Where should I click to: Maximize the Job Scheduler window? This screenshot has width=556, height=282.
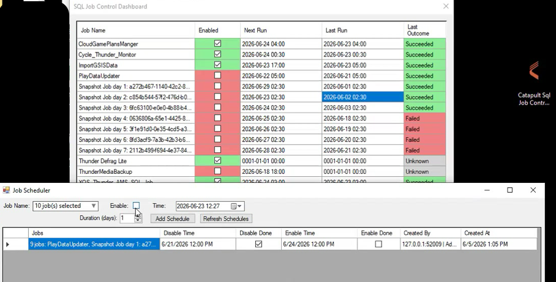(510, 190)
